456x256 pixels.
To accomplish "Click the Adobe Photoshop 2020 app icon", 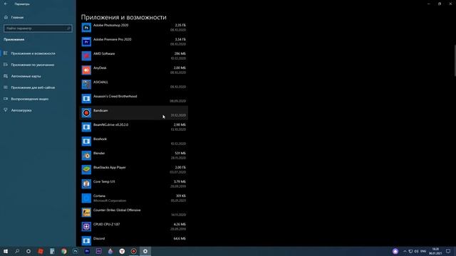I will pyautogui.click(x=86, y=28).
